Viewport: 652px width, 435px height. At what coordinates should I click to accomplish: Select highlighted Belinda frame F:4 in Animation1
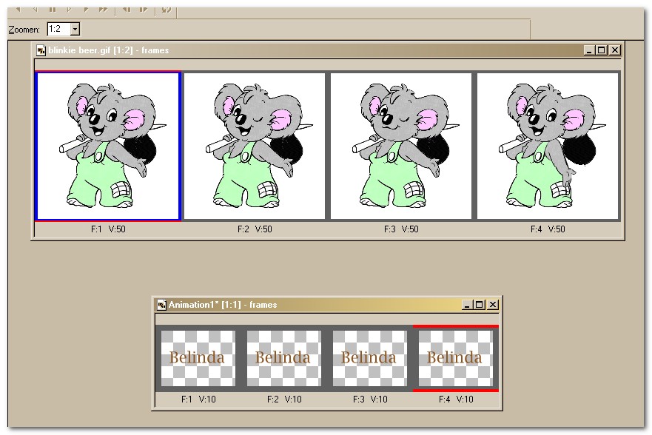click(x=455, y=358)
